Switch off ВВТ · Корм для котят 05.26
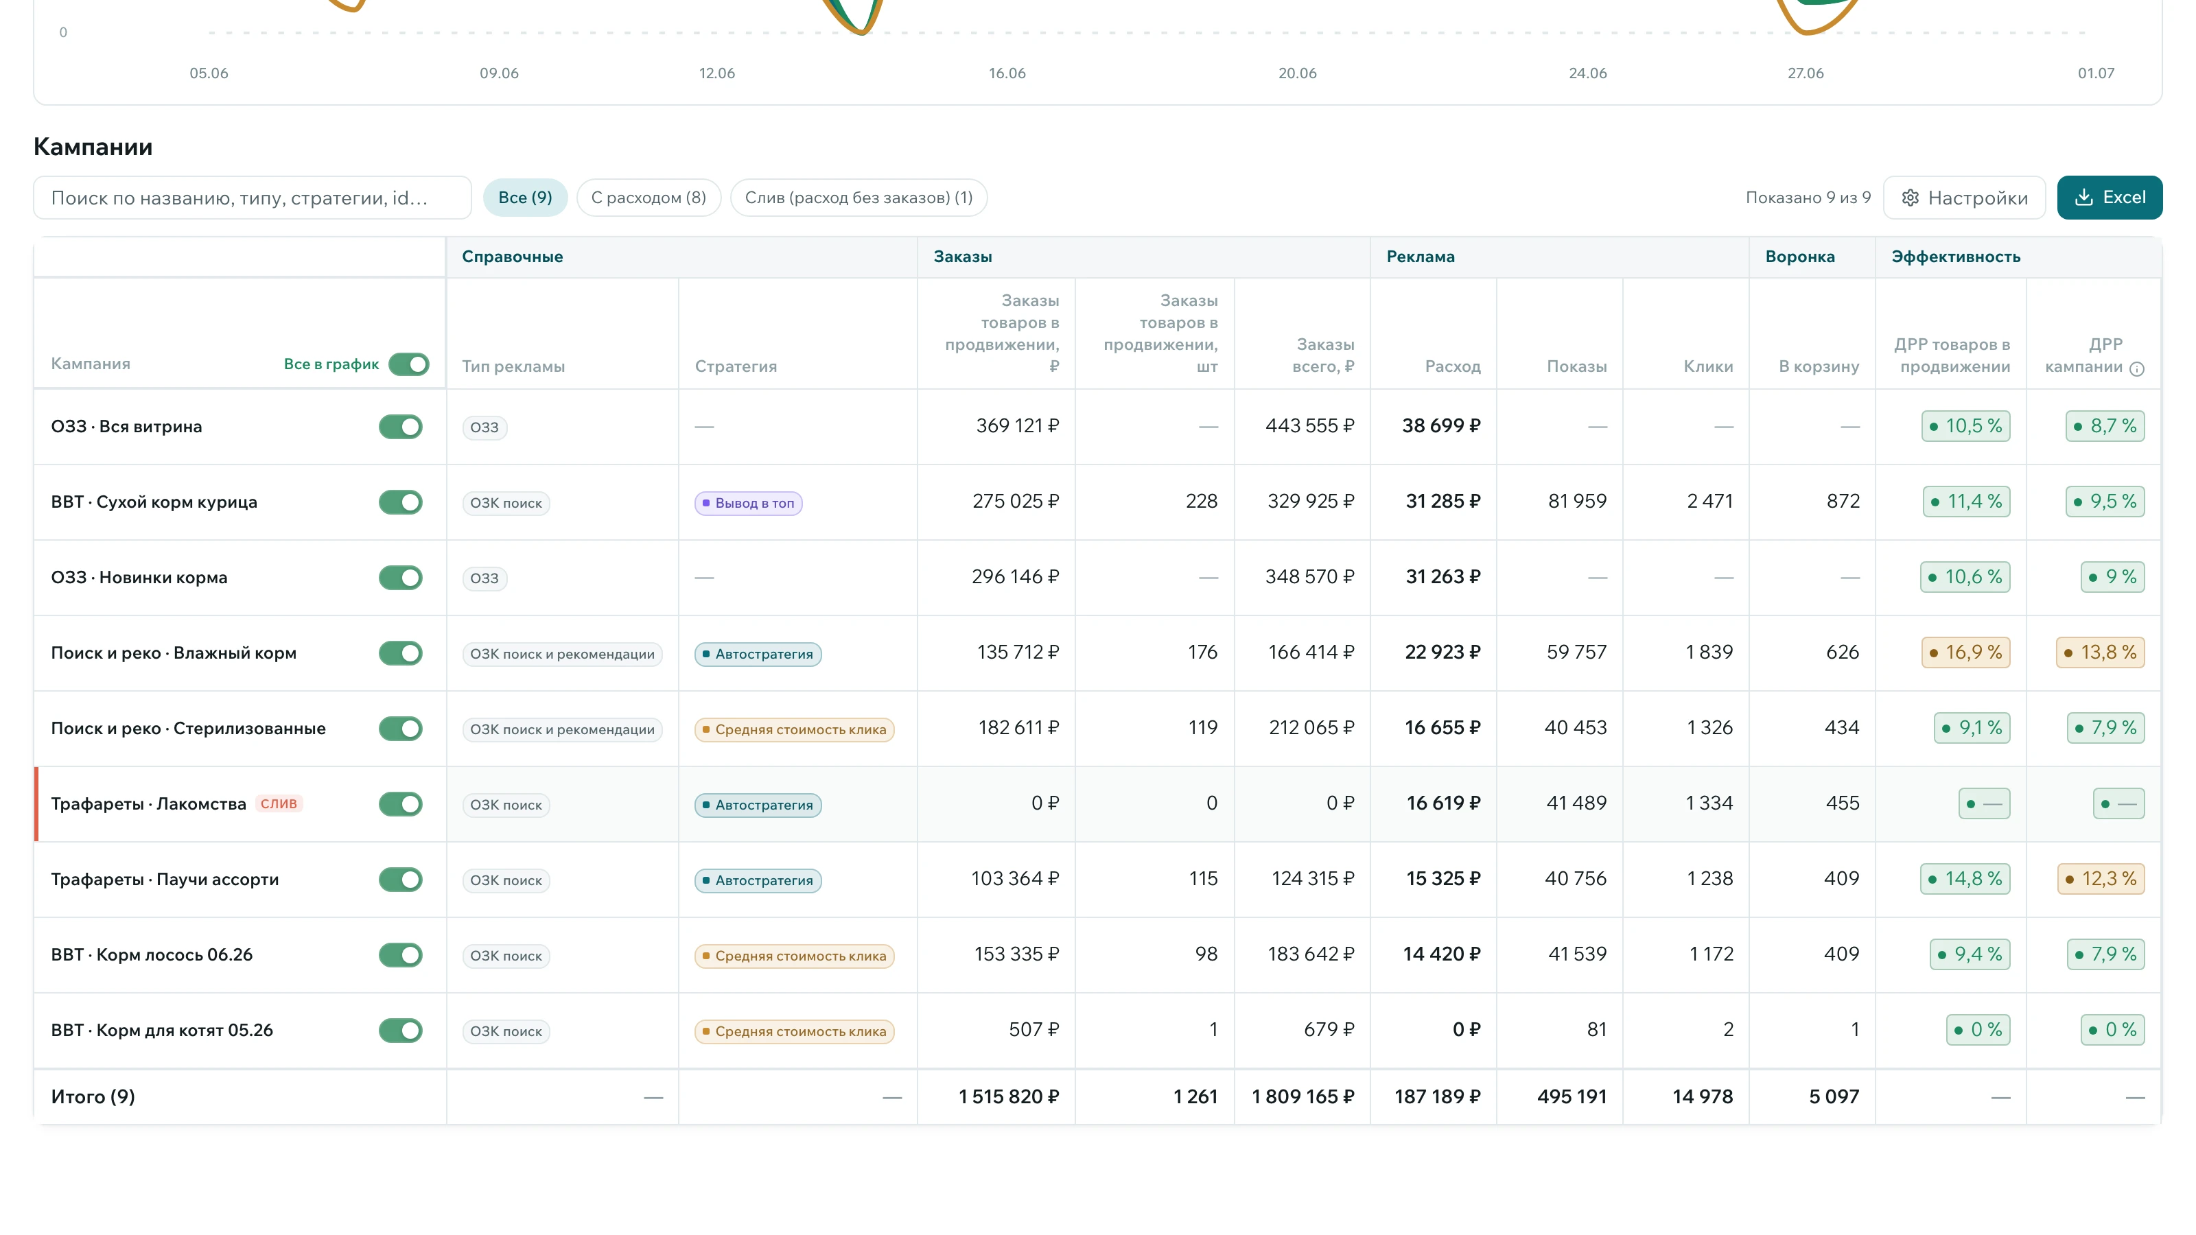 click(x=400, y=1030)
